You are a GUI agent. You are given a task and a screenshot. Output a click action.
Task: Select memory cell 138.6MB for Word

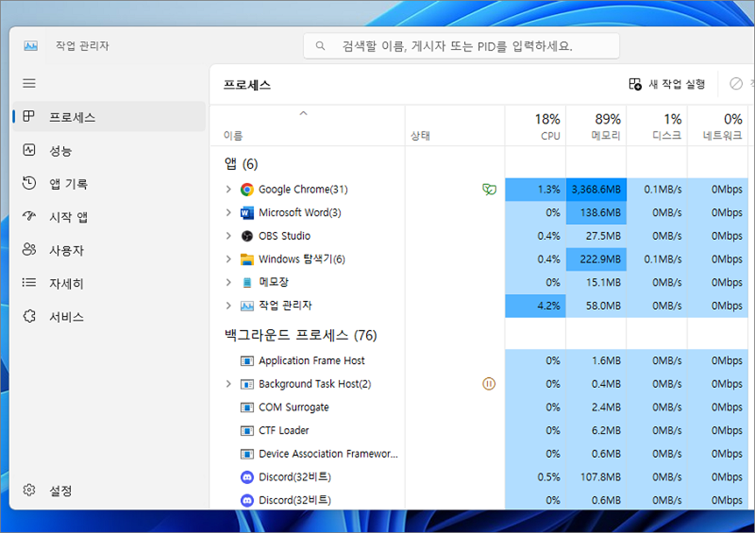tap(596, 212)
